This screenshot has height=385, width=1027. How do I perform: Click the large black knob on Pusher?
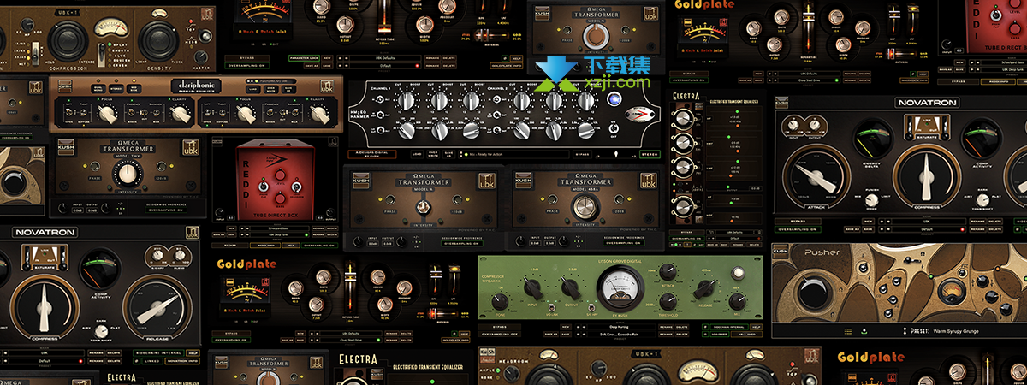tap(814, 293)
